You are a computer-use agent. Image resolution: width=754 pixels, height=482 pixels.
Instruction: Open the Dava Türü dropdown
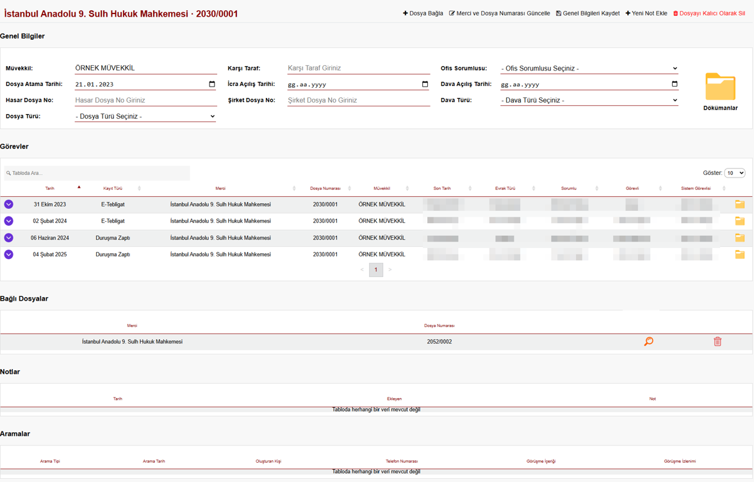[589, 100]
